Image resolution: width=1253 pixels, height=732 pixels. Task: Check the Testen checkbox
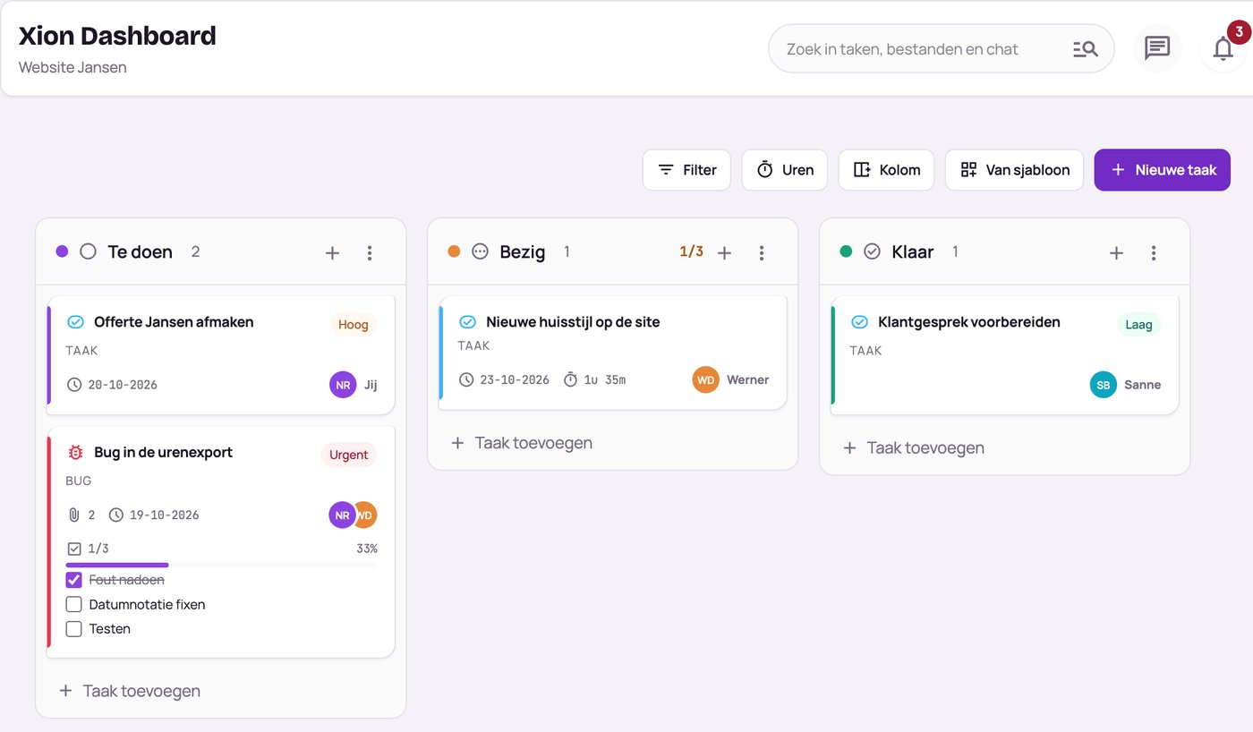(x=74, y=628)
